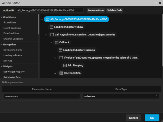
Task: Click the Generate Code button
Action: tap(96, 10)
